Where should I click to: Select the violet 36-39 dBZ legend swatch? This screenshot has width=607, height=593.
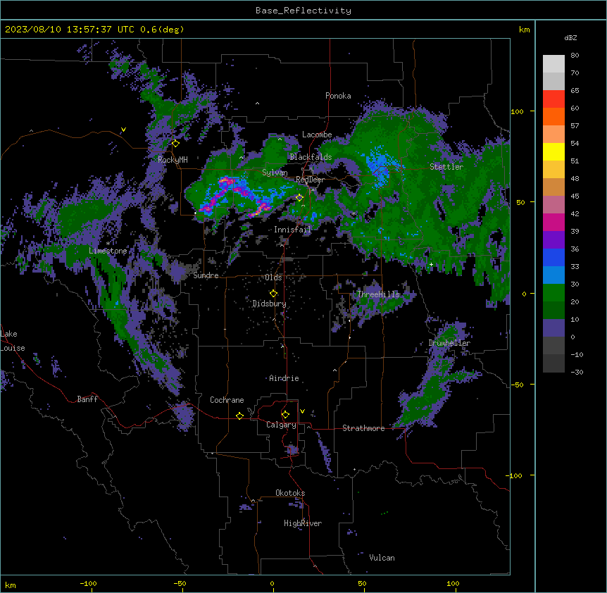tap(553, 240)
